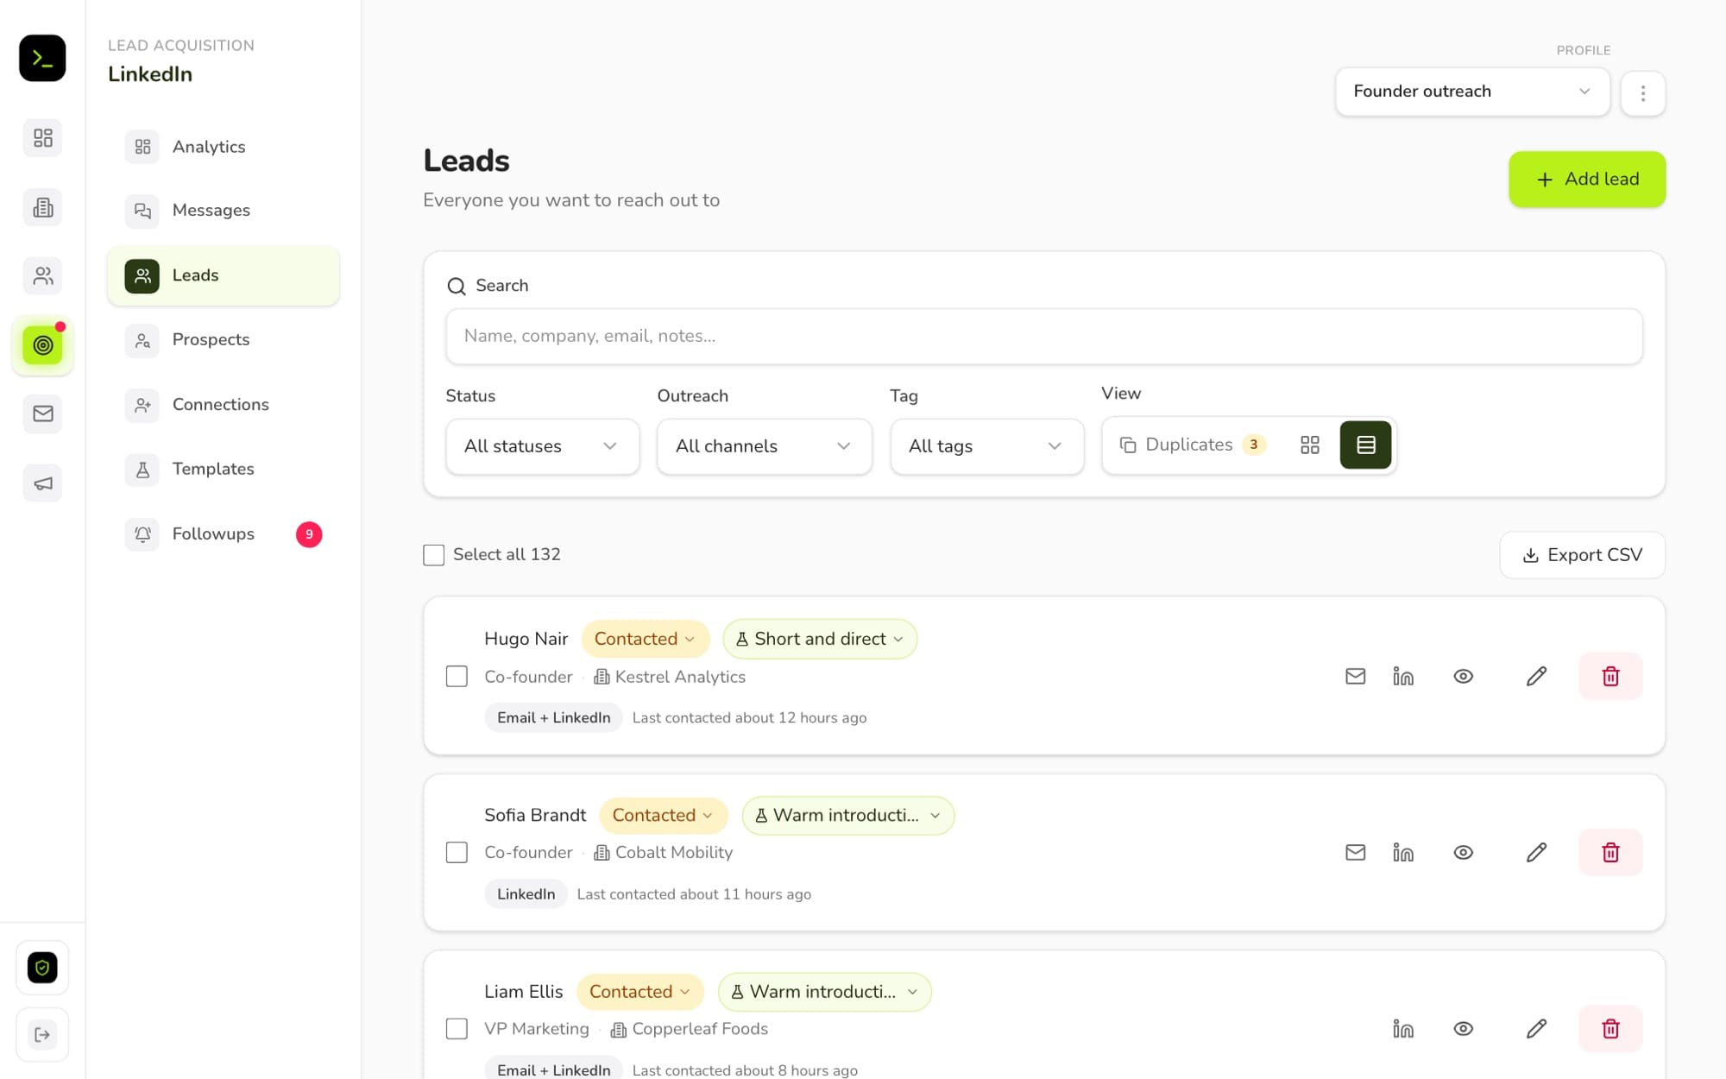
Task: Go to Connections in sidebar
Action: [224, 405]
